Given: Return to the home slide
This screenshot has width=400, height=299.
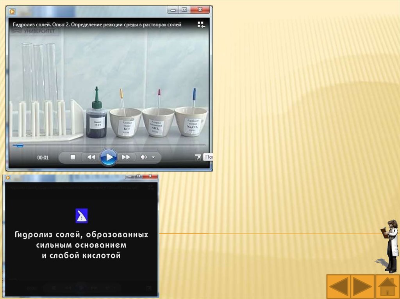Looking at the screenshot, I should coord(387,287).
